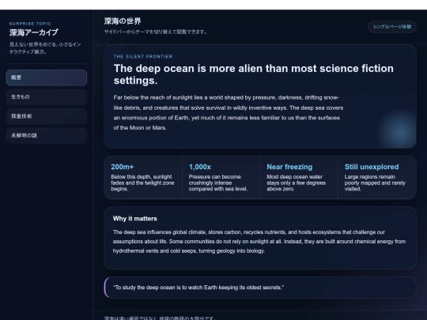
Task: Select the 概要 sidebar tab
Action: (47, 77)
